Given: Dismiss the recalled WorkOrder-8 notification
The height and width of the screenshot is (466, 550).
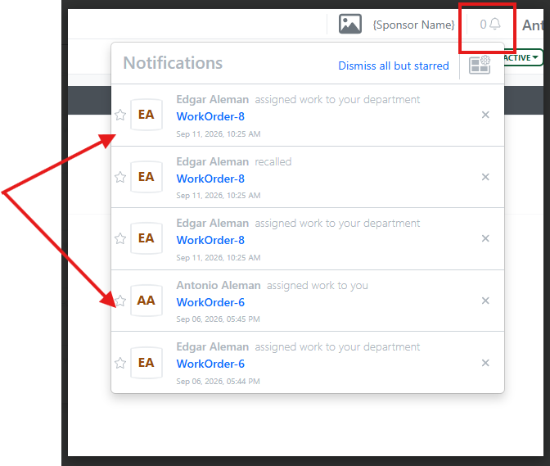Looking at the screenshot, I should pos(485,177).
